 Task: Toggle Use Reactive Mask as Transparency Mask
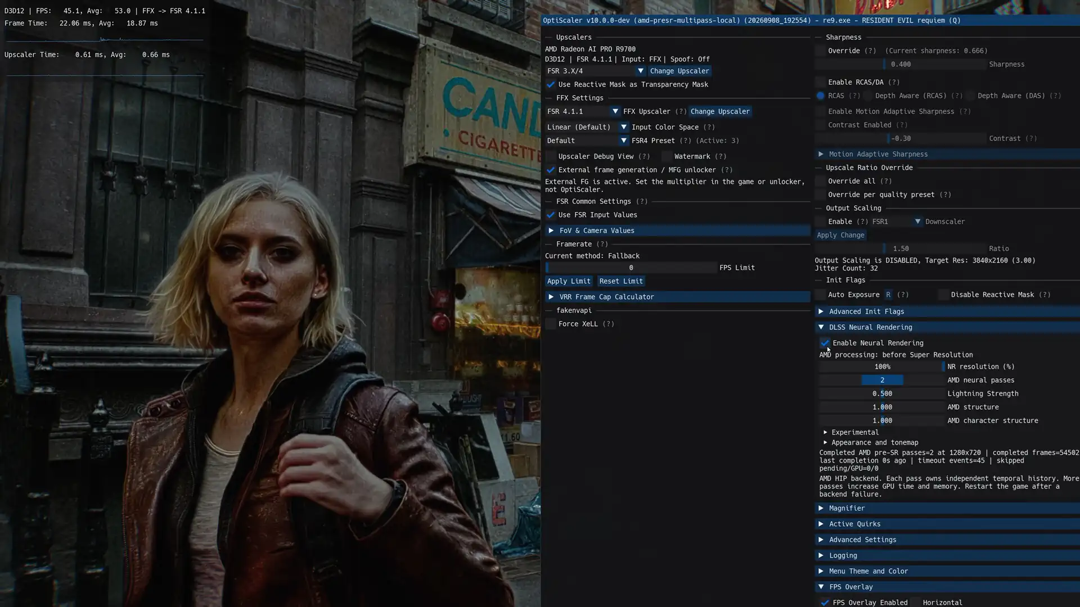pyautogui.click(x=551, y=84)
